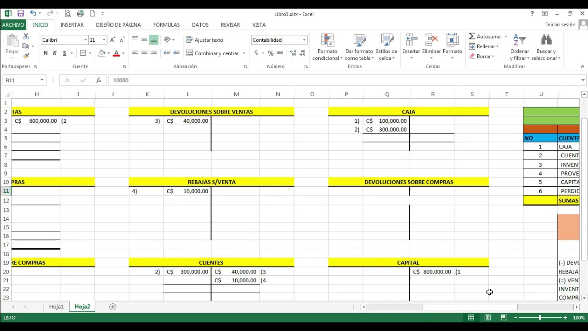Toggle Ajustar texto wrap text
Screen dimensions: 588x331
click(x=205, y=40)
